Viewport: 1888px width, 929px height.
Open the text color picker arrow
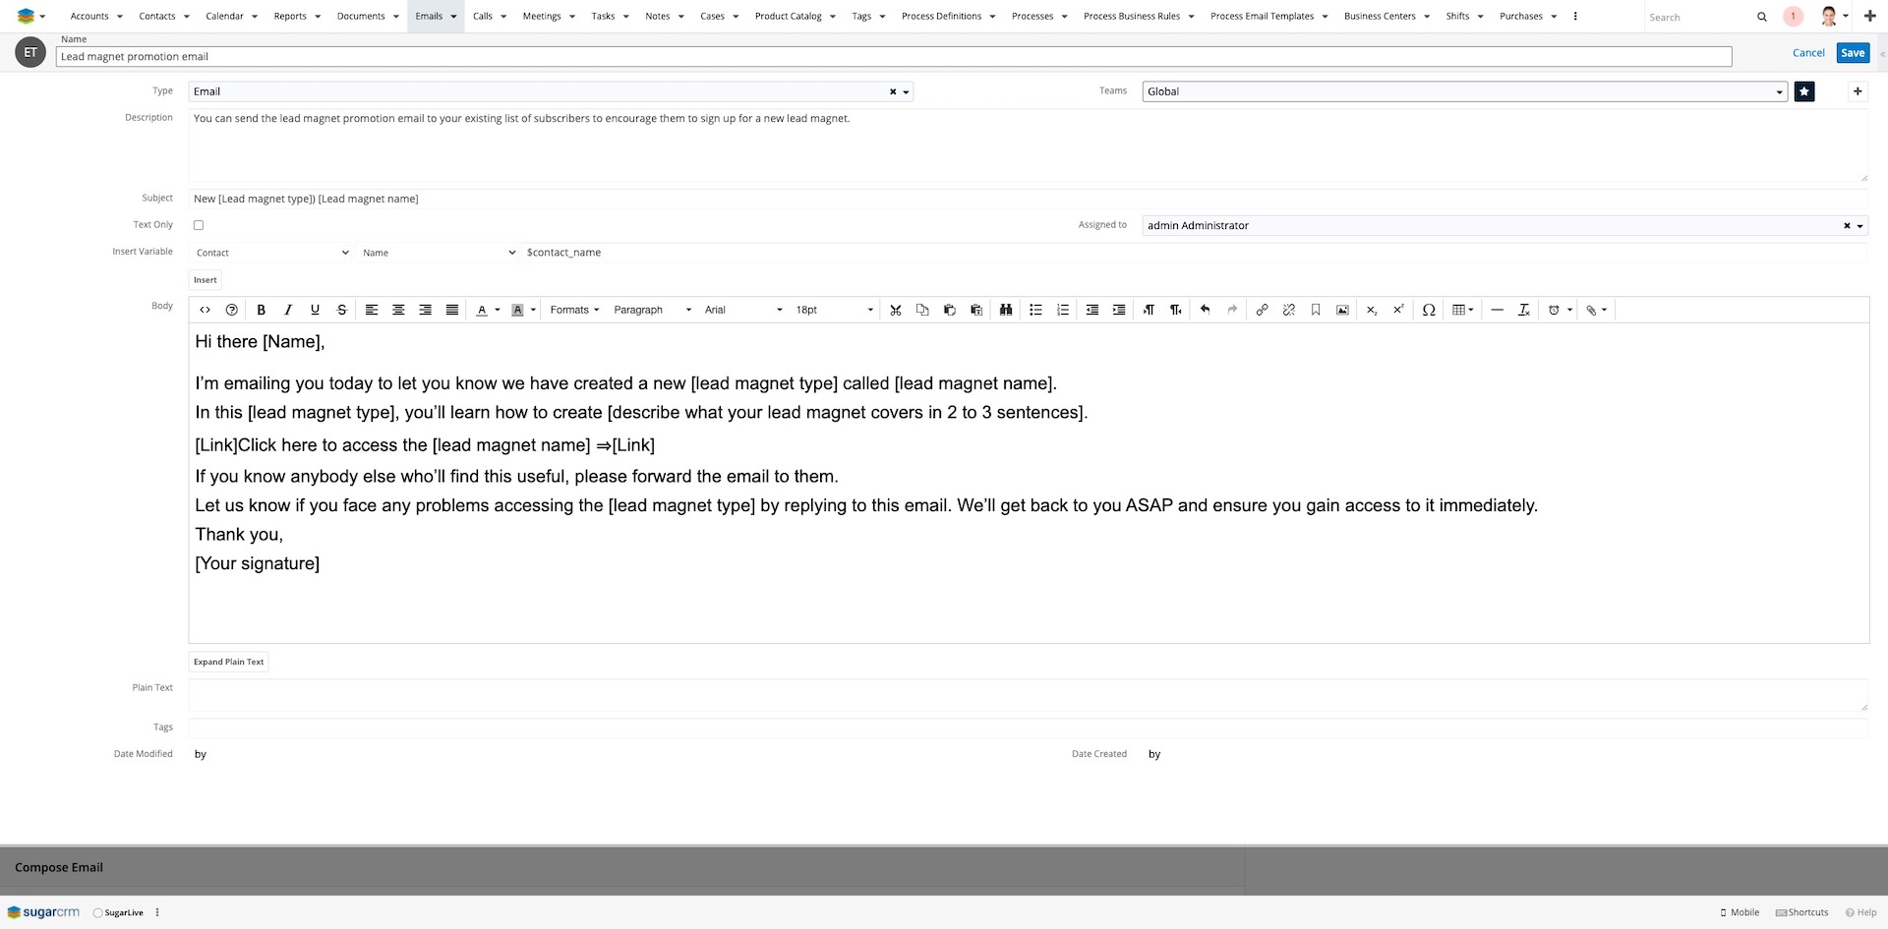[x=498, y=310]
